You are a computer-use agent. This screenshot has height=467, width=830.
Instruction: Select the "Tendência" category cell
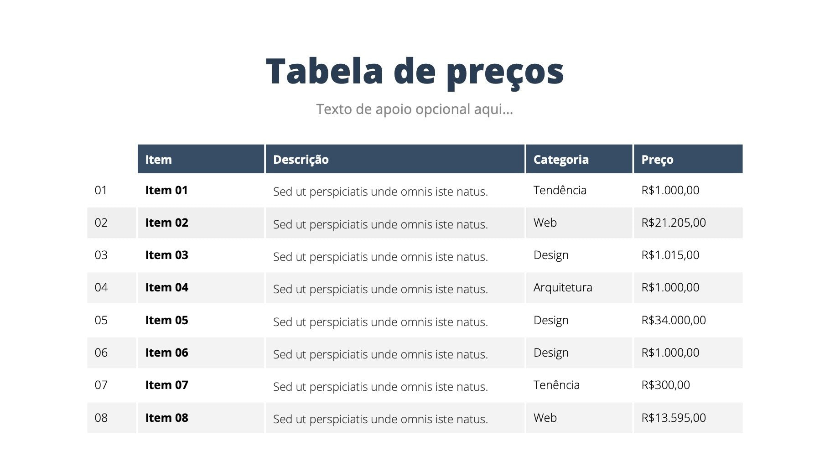point(560,190)
